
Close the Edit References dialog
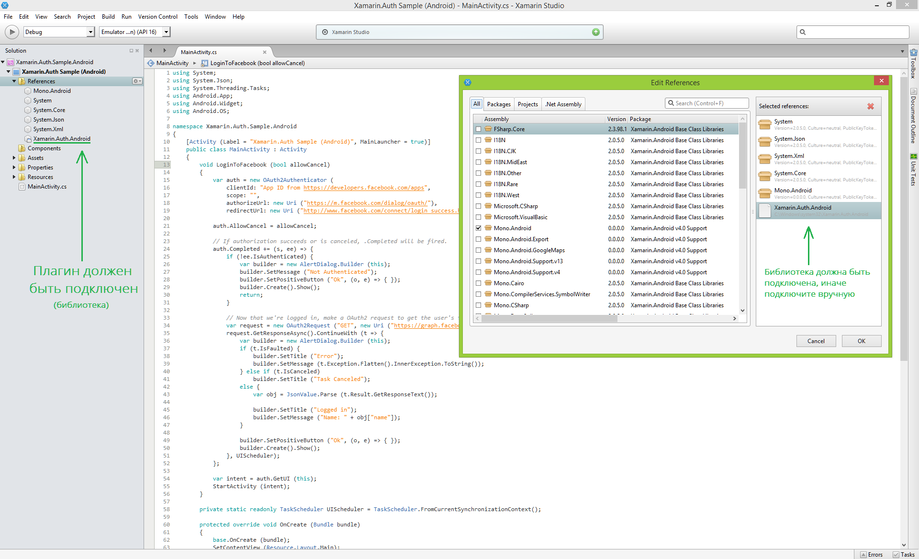click(881, 80)
